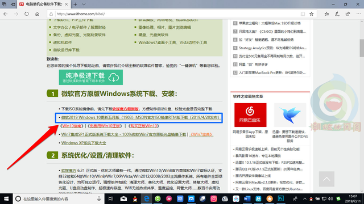The height and width of the screenshot is (204, 364).
Task: Jump to 图像处理、相片 category
Action: [x=164, y=27]
